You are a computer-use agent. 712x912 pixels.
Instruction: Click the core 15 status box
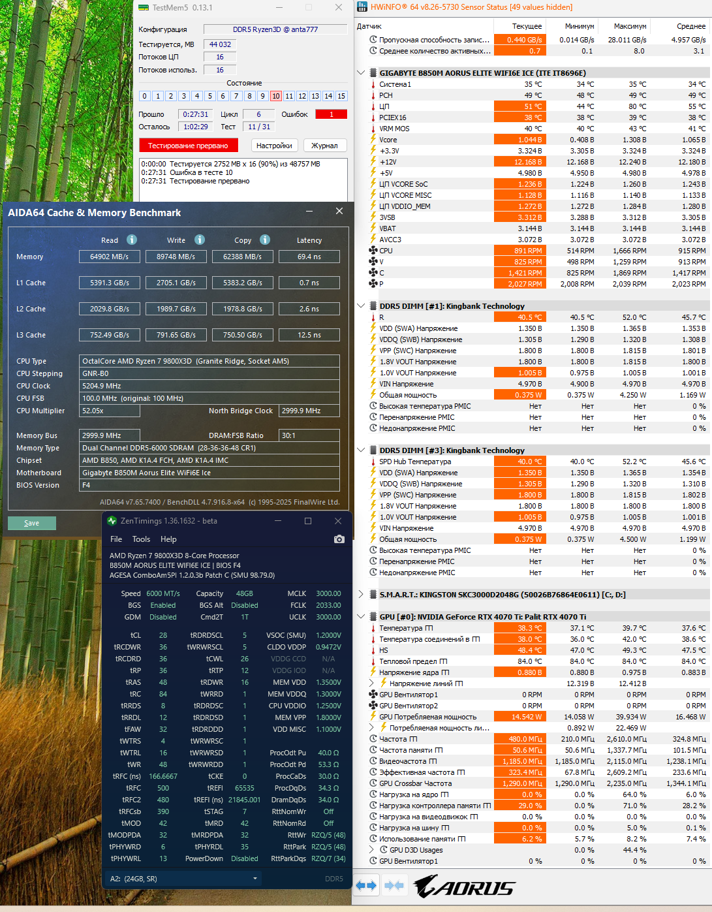pos(341,96)
